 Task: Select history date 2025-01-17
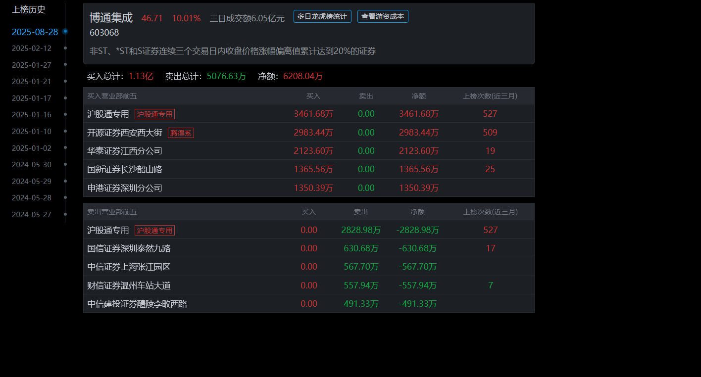(x=32, y=98)
